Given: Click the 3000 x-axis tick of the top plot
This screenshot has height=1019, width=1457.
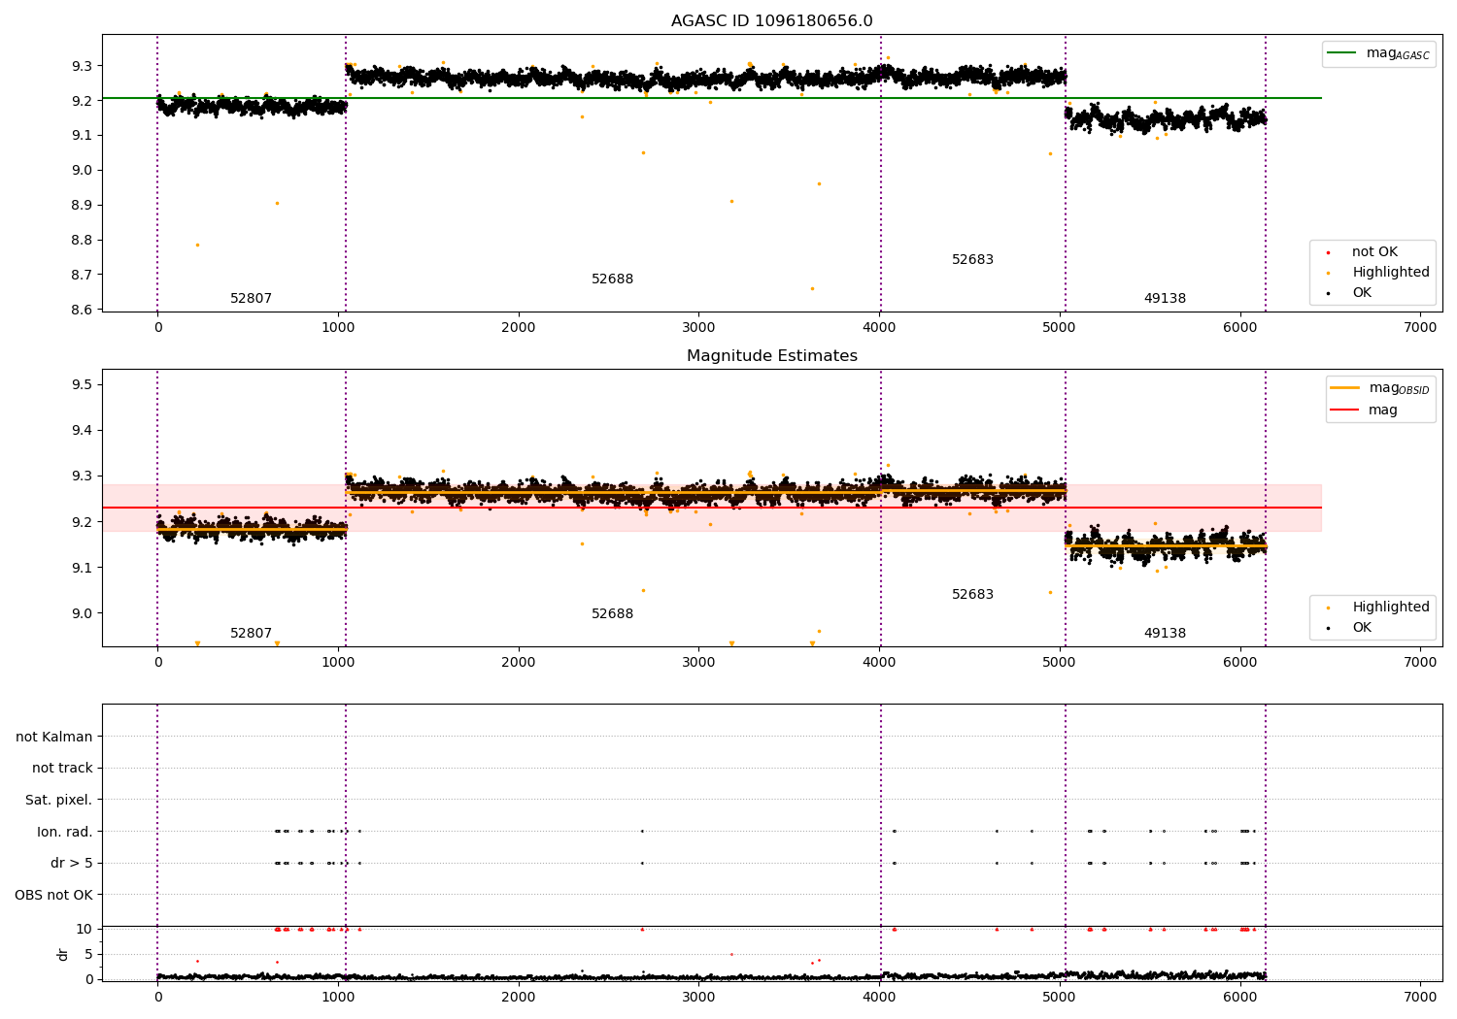Looking at the screenshot, I should [x=698, y=327].
